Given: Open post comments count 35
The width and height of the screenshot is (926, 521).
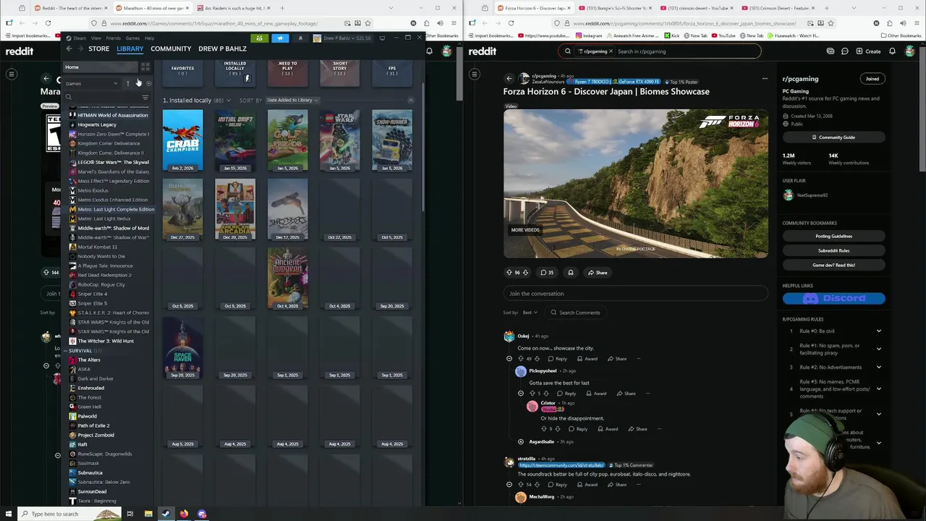Looking at the screenshot, I should tap(547, 273).
